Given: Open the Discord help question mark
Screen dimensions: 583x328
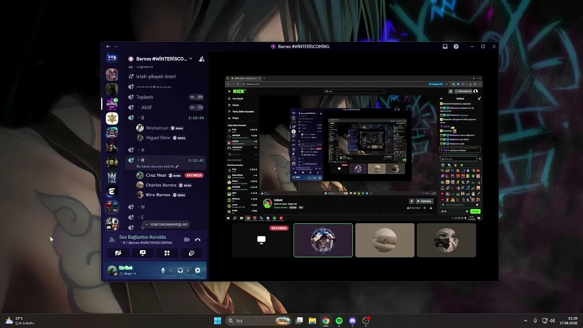Looking at the screenshot, I should 456,46.
